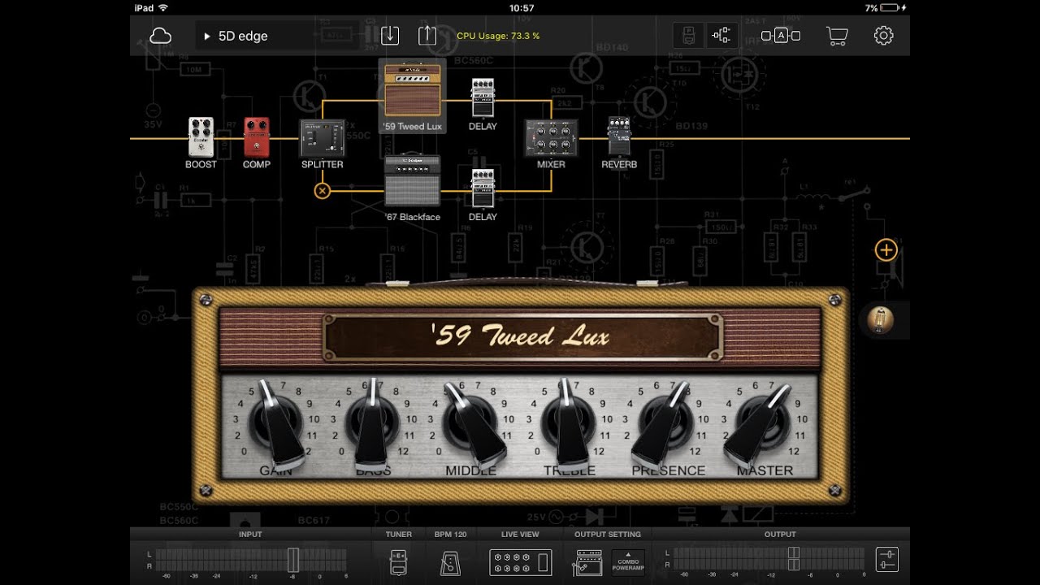Open the store shopping cart
Viewport: 1040px width, 585px height.
pos(837,36)
